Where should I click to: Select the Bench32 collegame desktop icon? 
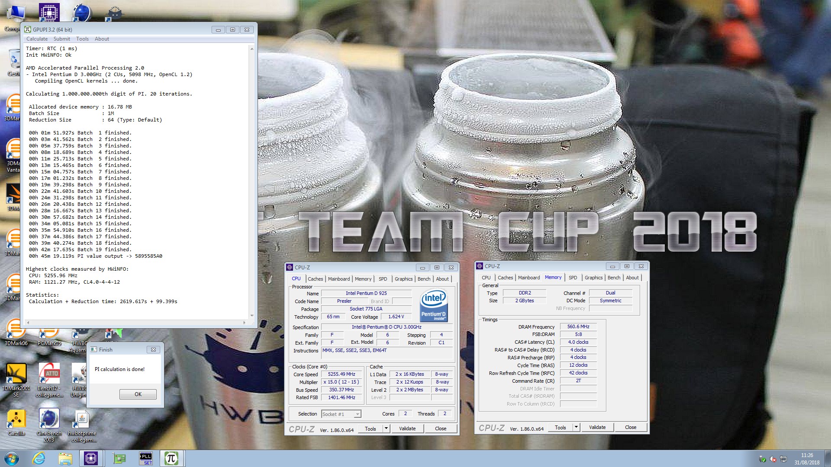click(x=49, y=381)
